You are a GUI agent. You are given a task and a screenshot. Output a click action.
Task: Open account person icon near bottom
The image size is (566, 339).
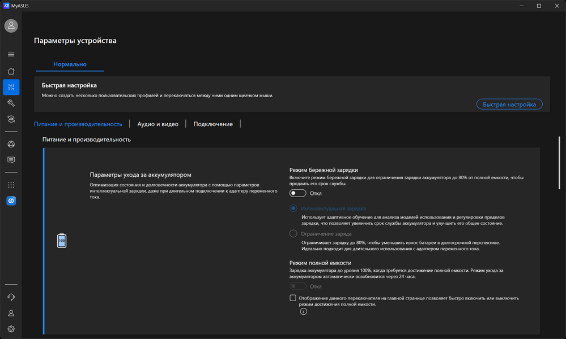pyautogui.click(x=11, y=313)
